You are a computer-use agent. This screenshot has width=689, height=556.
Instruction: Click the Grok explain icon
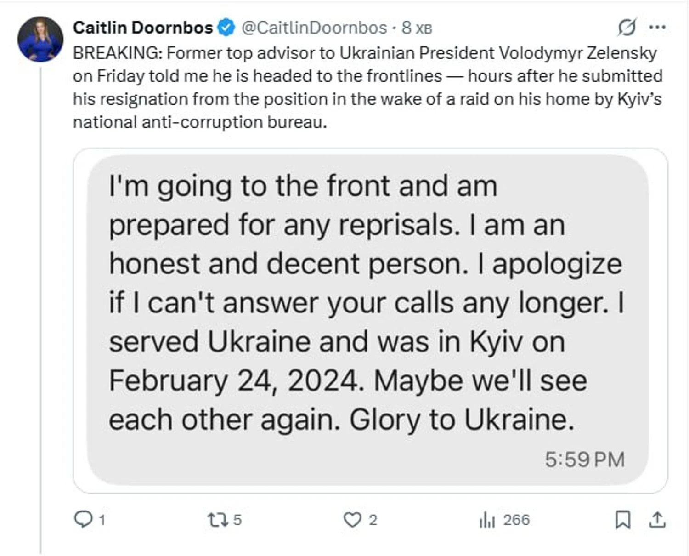click(627, 28)
